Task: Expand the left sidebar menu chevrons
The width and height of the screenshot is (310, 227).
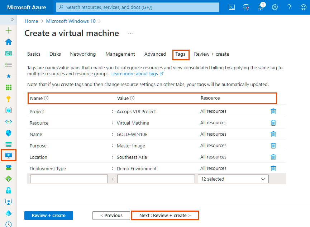Action: click(12, 20)
